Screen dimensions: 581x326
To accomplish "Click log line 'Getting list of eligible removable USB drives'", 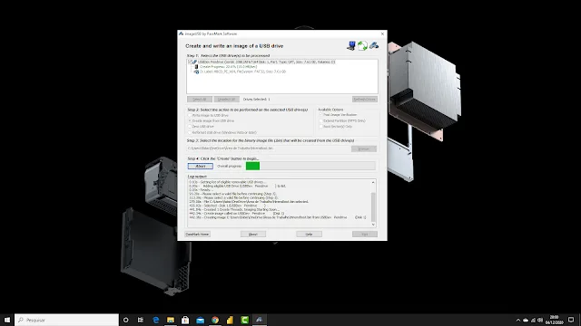I will point(227,182).
